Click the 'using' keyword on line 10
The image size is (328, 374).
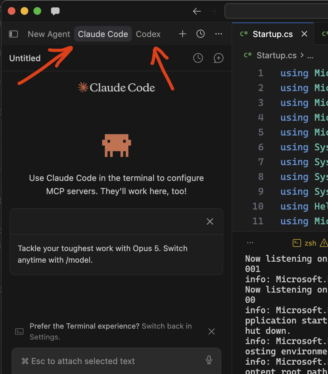pos(294,206)
